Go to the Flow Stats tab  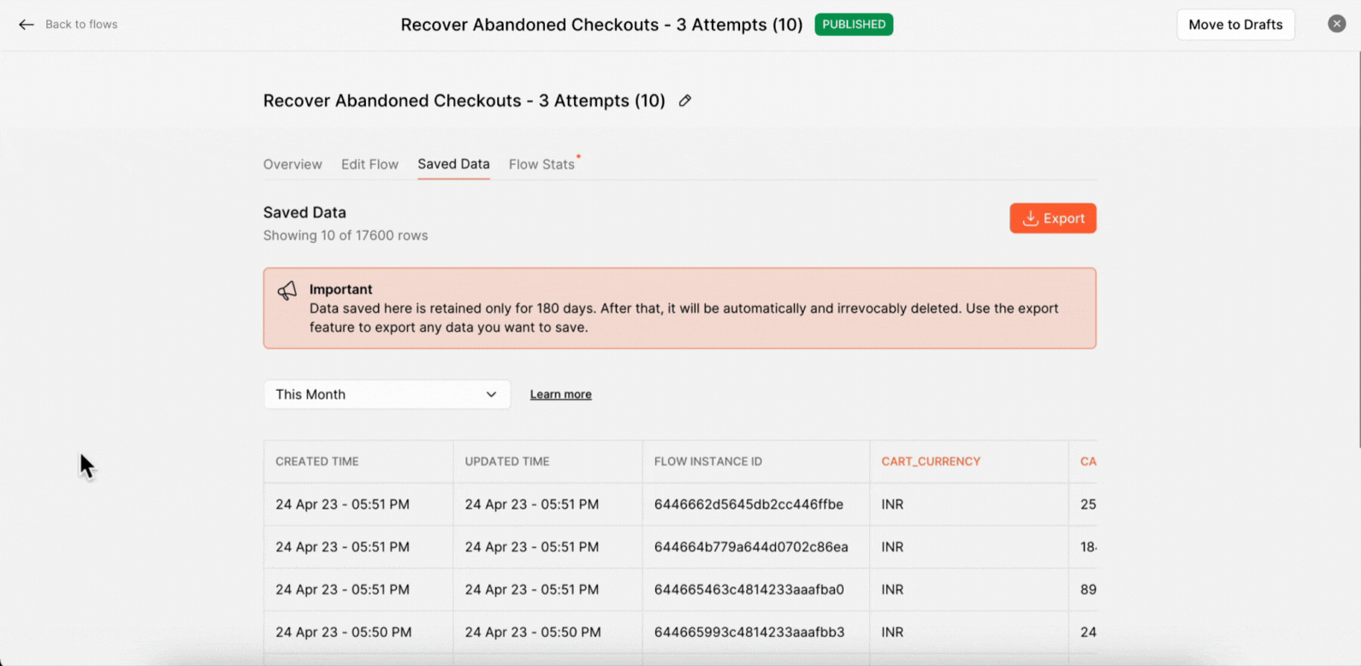click(542, 164)
